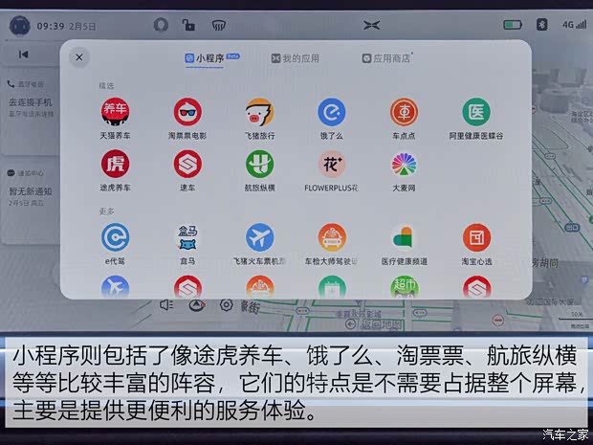Open 饿了么 food delivery app
Screen dimensions: 593x445
click(x=332, y=112)
